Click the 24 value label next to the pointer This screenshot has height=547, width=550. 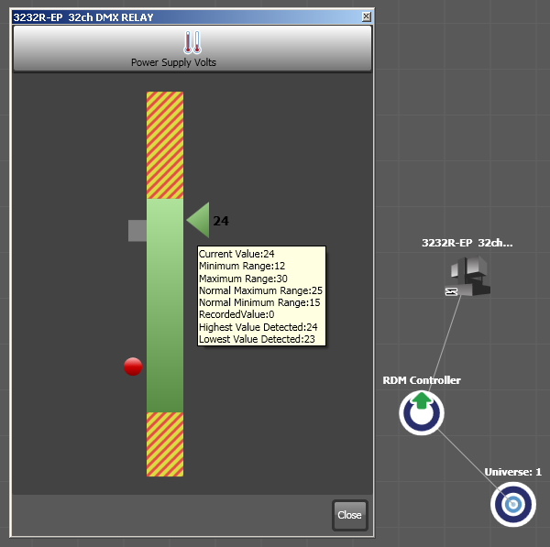220,221
